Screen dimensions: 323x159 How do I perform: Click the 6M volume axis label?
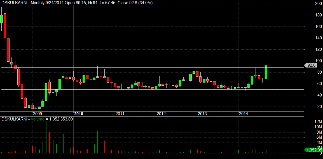click(319, 137)
